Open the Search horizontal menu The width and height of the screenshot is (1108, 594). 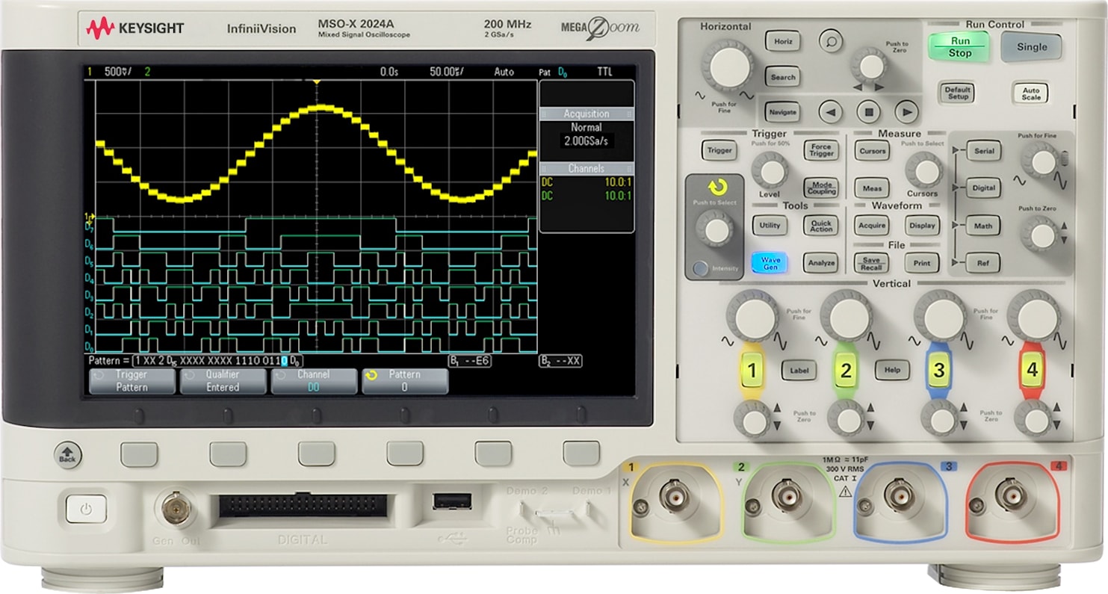pos(782,77)
